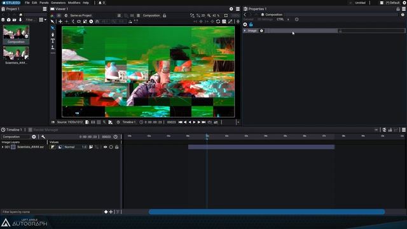Click the timeline playhead marker
Viewport: 407px width, 229px height.
[x=207, y=136]
